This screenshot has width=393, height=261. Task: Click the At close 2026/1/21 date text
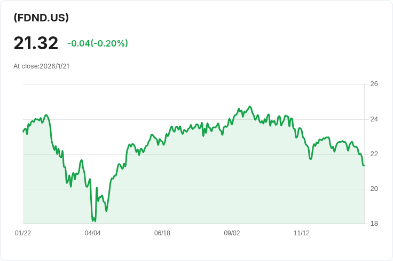(x=42, y=66)
